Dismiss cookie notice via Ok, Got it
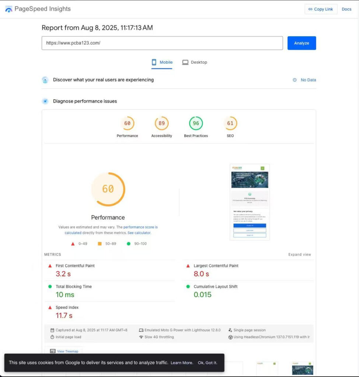 click(208, 363)
